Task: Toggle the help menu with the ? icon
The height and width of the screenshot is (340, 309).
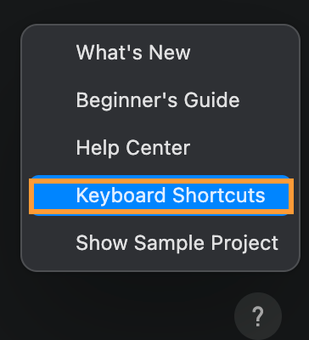Action: pos(258,316)
